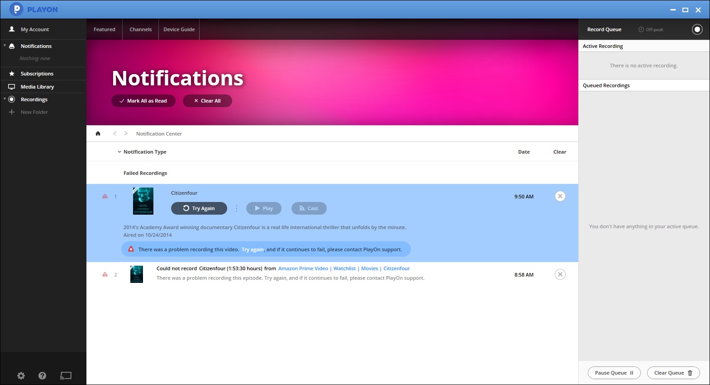The width and height of the screenshot is (710, 385).
Task: Click the Notification Center breadcrumb
Action: click(x=159, y=134)
